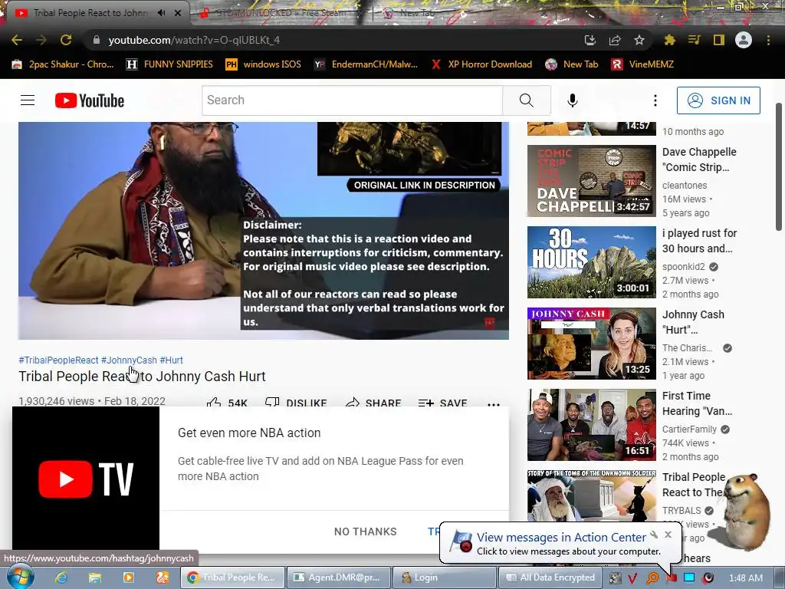This screenshot has height=589, width=785.
Task: Open Chrome three-dot menu
Action: [x=768, y=40]
